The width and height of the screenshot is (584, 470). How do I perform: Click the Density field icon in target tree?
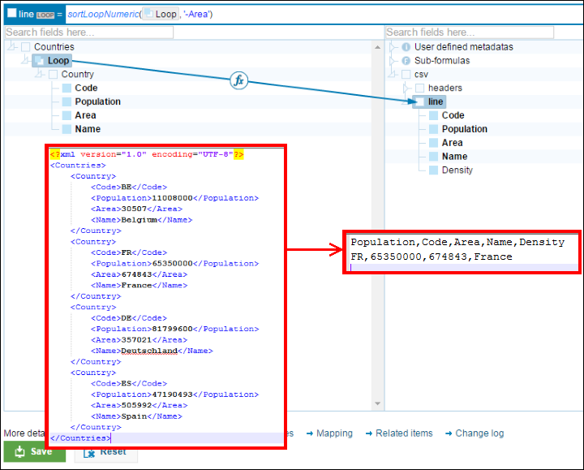[433, 170]
